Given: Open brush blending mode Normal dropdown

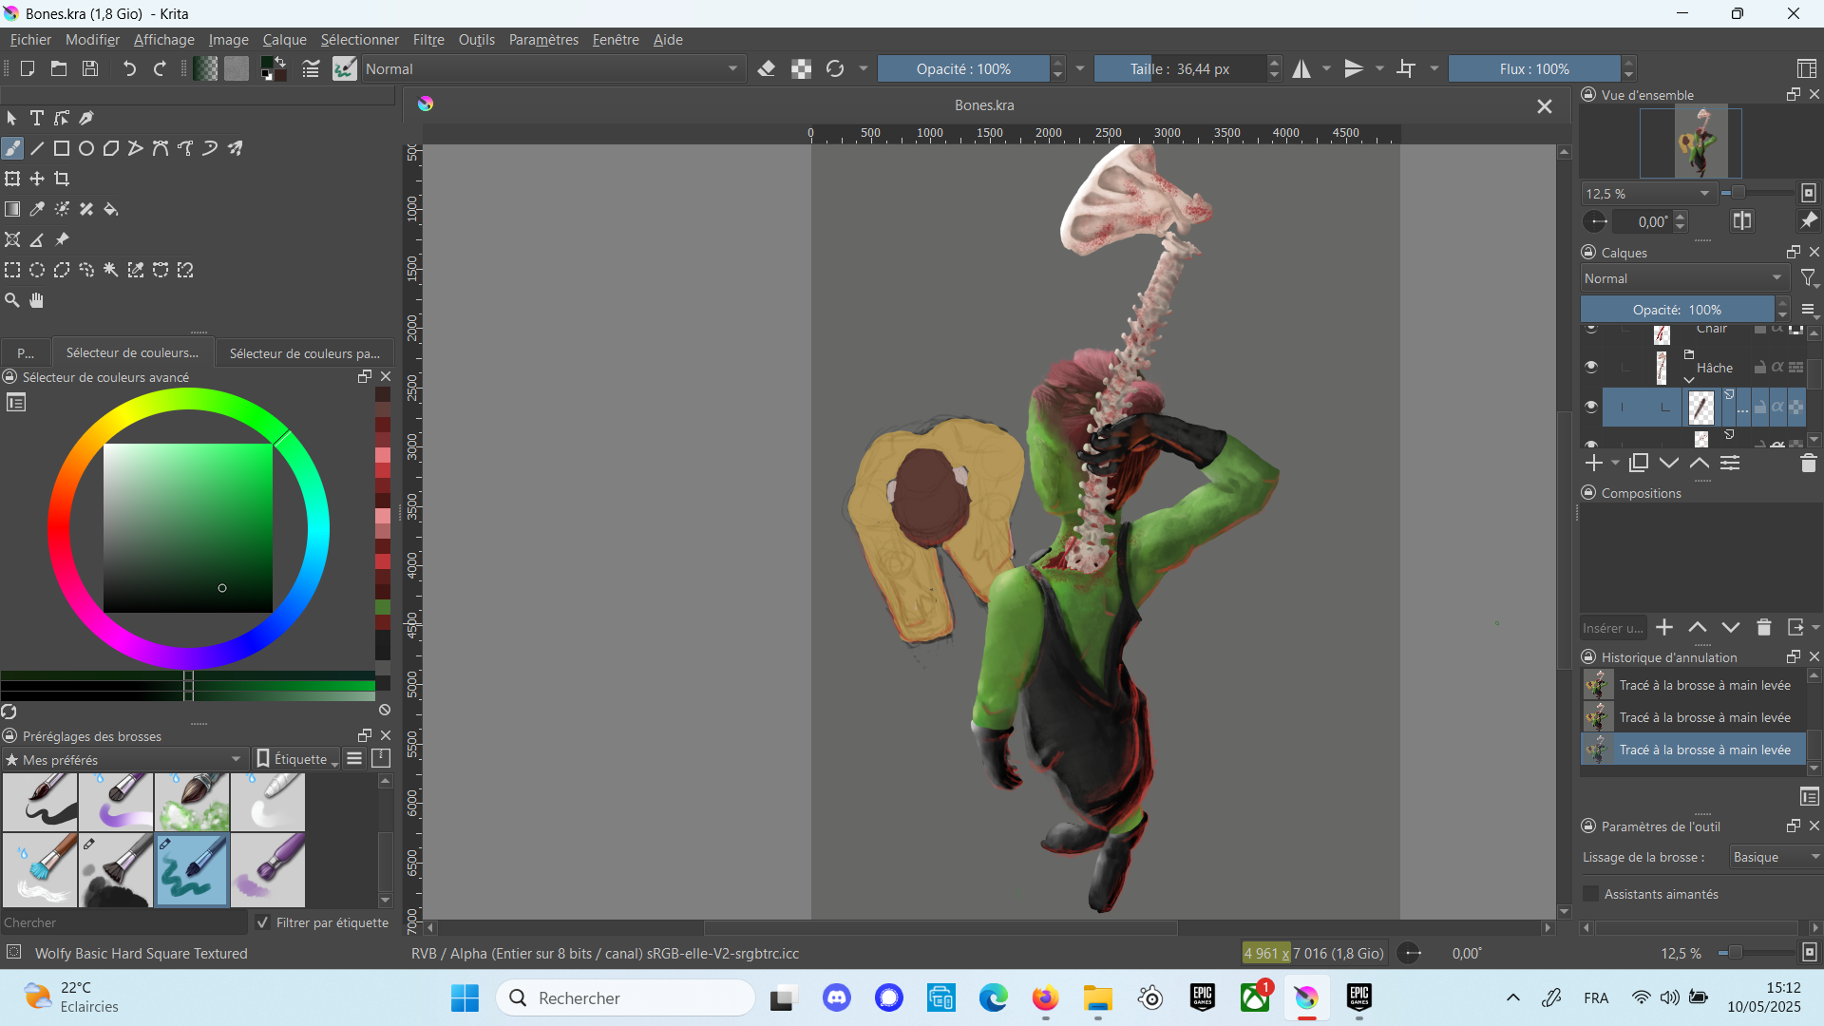Looking at the screenshot, I should pos(551,68).
